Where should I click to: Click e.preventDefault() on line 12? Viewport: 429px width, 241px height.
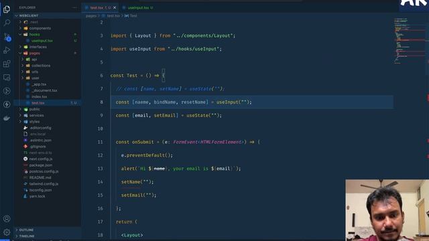click(x=147, y=155)
